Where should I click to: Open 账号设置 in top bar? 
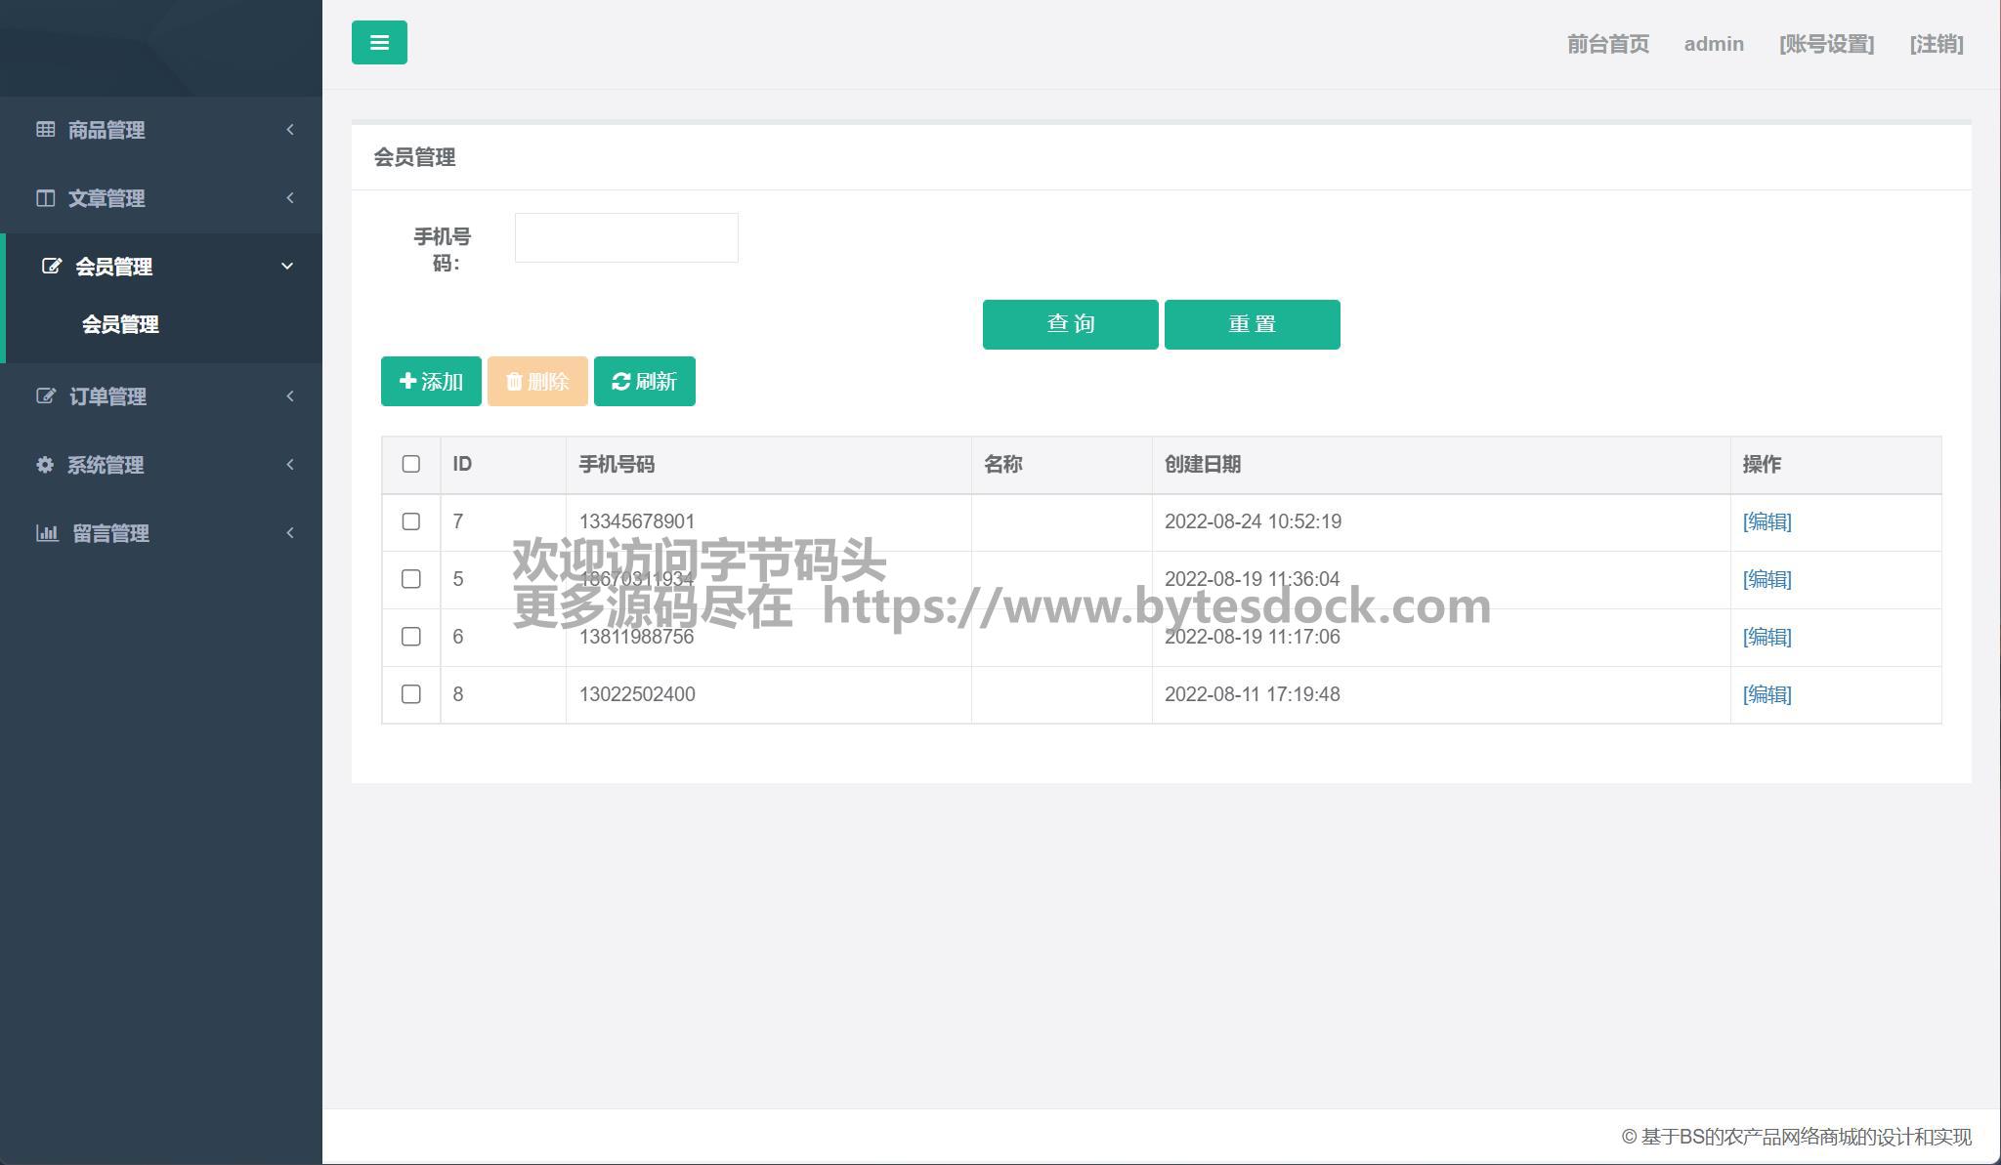coord(1826,44)
